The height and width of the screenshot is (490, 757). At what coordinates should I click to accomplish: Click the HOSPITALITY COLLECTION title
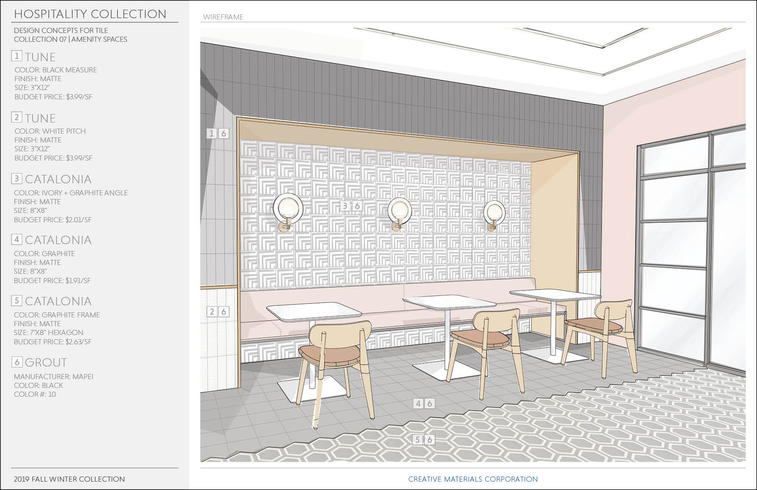tap(90, 14)
